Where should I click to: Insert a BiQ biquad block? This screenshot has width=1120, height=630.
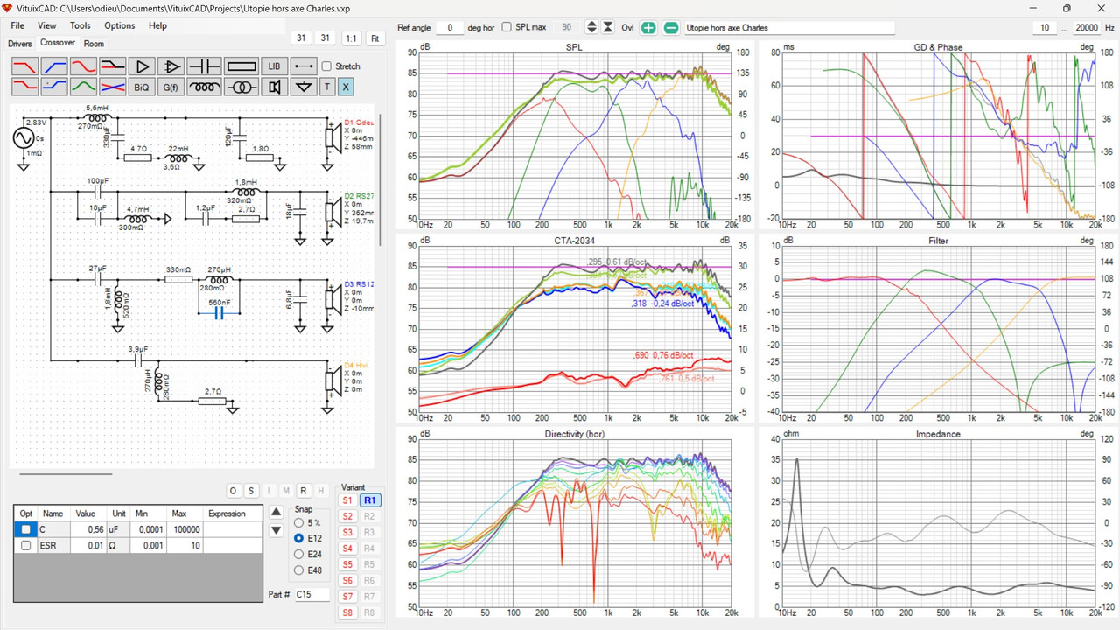point(142,87)
